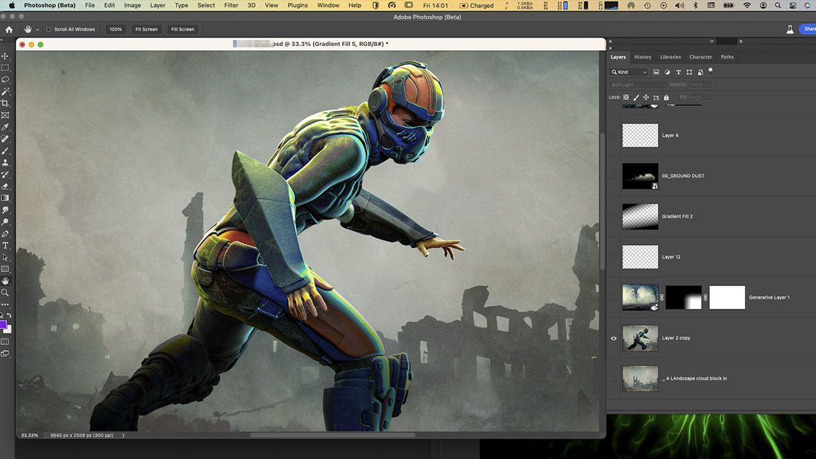Select the Clone Stamp tool

[x=5, y=162]
